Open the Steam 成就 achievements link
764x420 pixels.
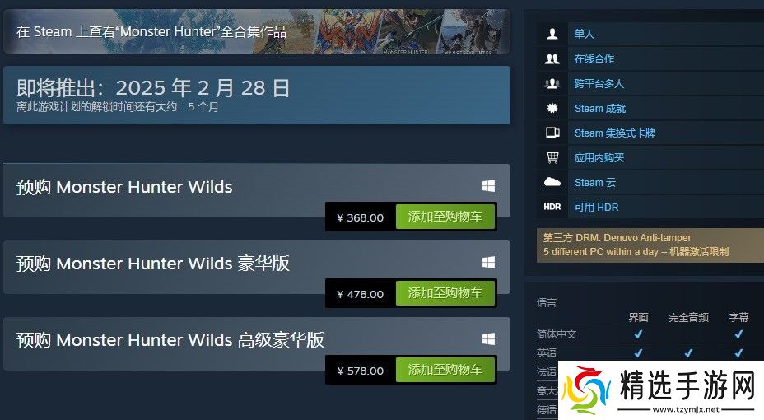click(x=600, y=108)
